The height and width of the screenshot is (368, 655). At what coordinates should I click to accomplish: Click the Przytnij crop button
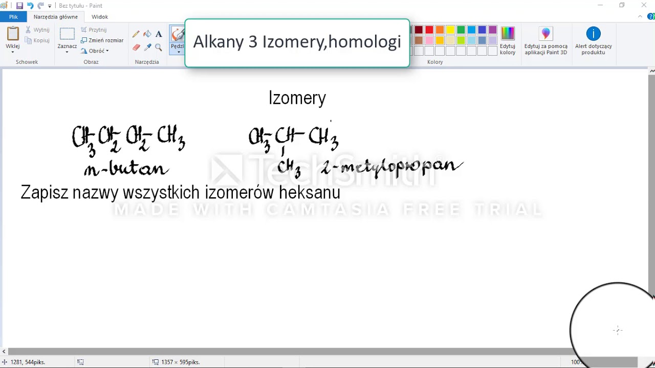94,30
